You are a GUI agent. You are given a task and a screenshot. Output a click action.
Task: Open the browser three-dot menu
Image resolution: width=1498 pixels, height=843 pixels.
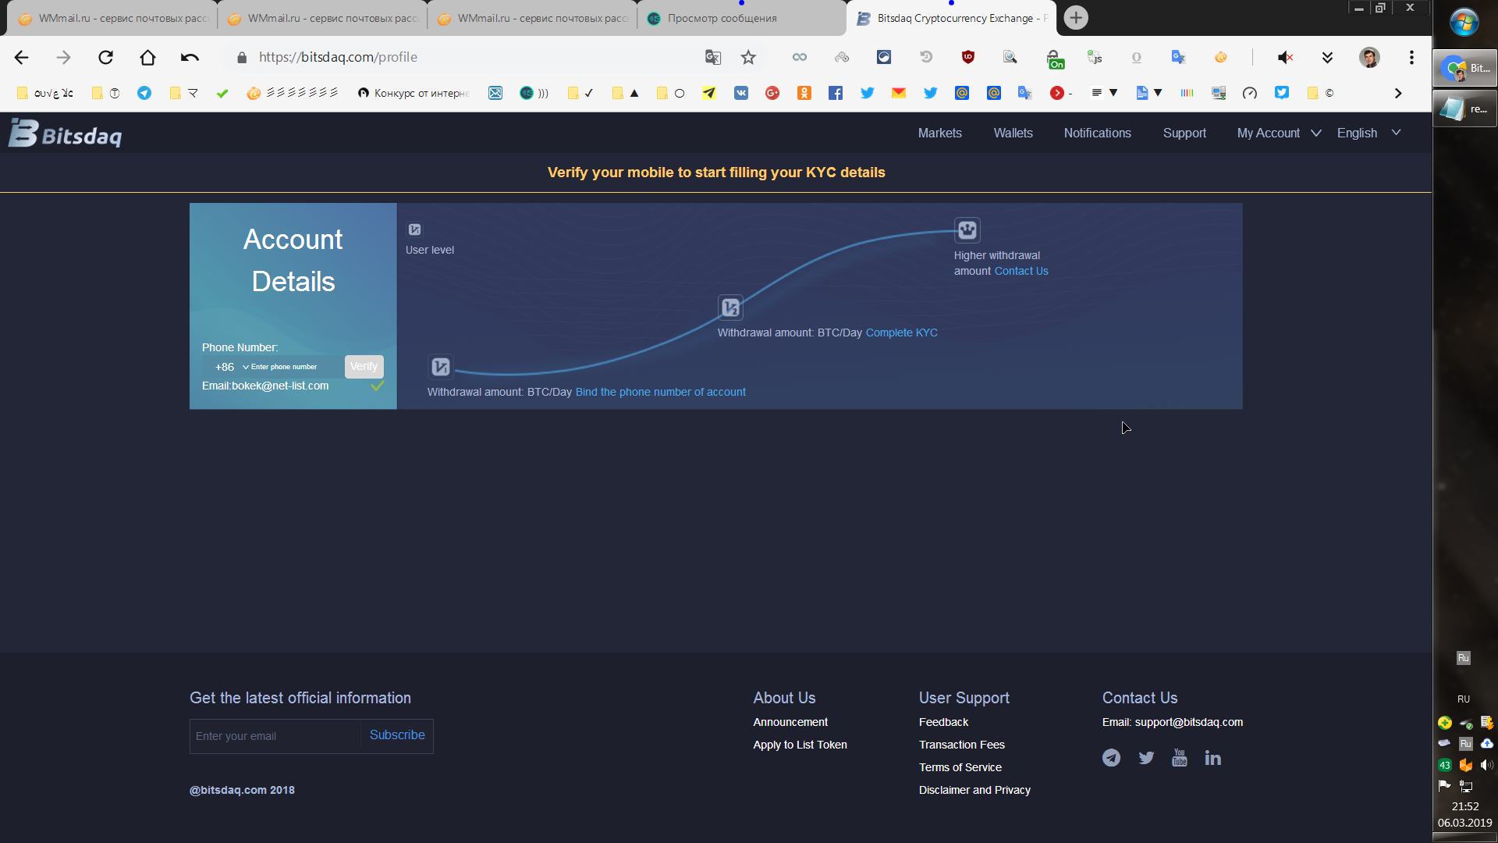point(1411,57)
